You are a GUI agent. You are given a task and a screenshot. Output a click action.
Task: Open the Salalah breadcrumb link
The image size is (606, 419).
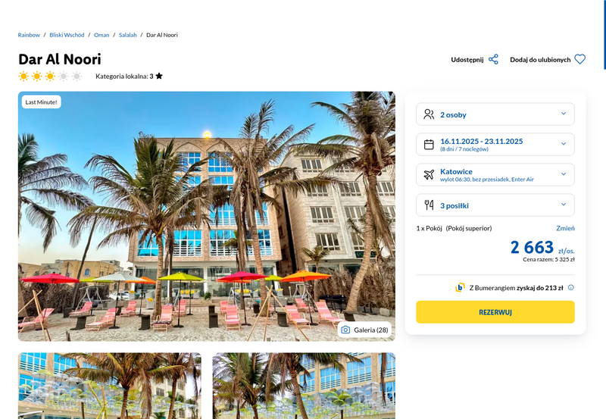pos(128,35)
